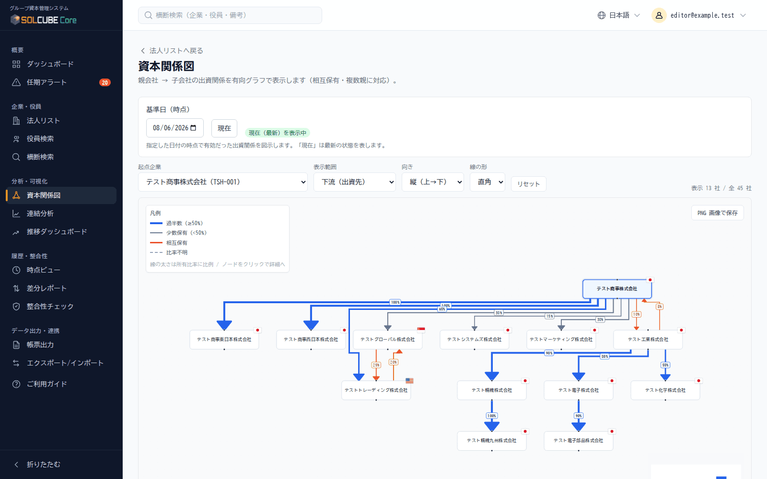Expand the editor@example.test account menu

point(699,15)
